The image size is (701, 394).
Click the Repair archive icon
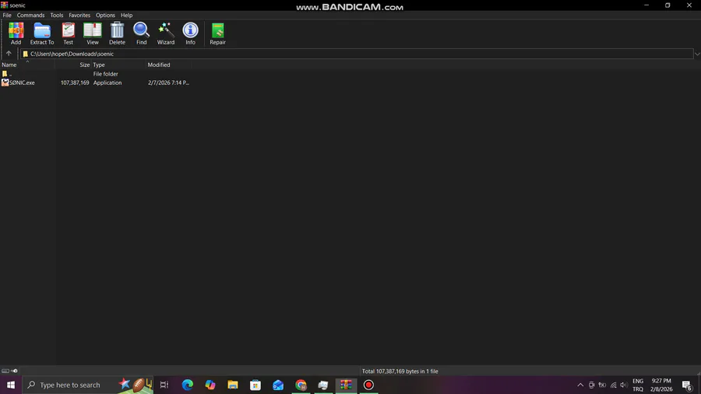click(x=218, y=33)
